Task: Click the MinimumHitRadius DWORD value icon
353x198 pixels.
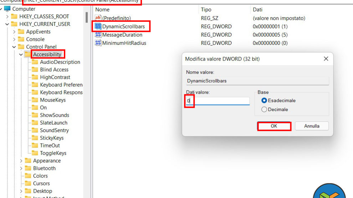Action: [98, 43]
